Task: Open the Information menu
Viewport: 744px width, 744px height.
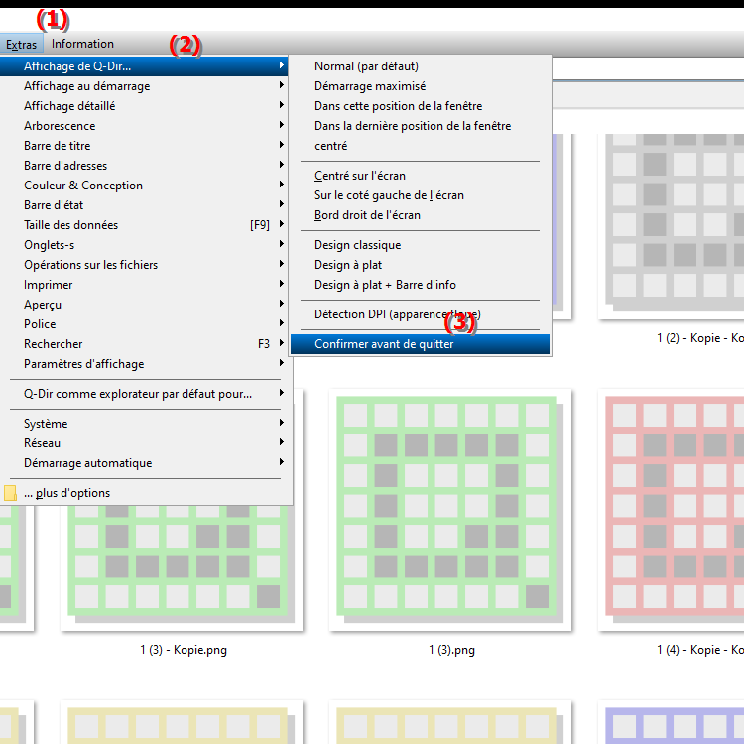Action: coord(82,44)
